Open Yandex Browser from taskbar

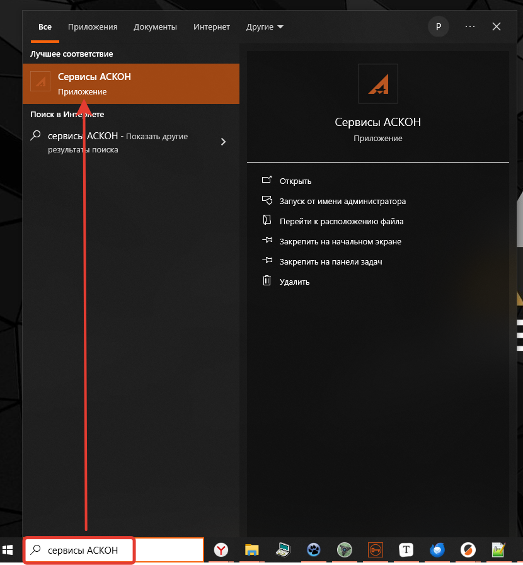point(221,551)
